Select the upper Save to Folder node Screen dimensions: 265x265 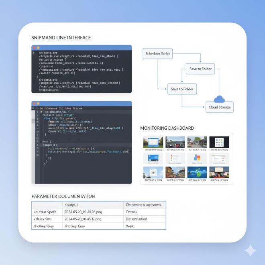pyautogui.click(x=201, y=69)
